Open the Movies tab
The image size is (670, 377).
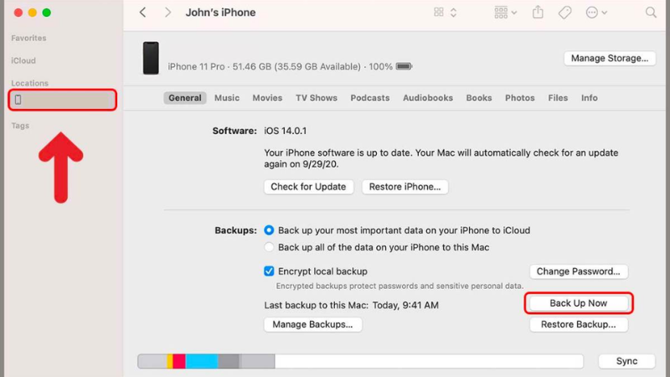pos(267,98)
